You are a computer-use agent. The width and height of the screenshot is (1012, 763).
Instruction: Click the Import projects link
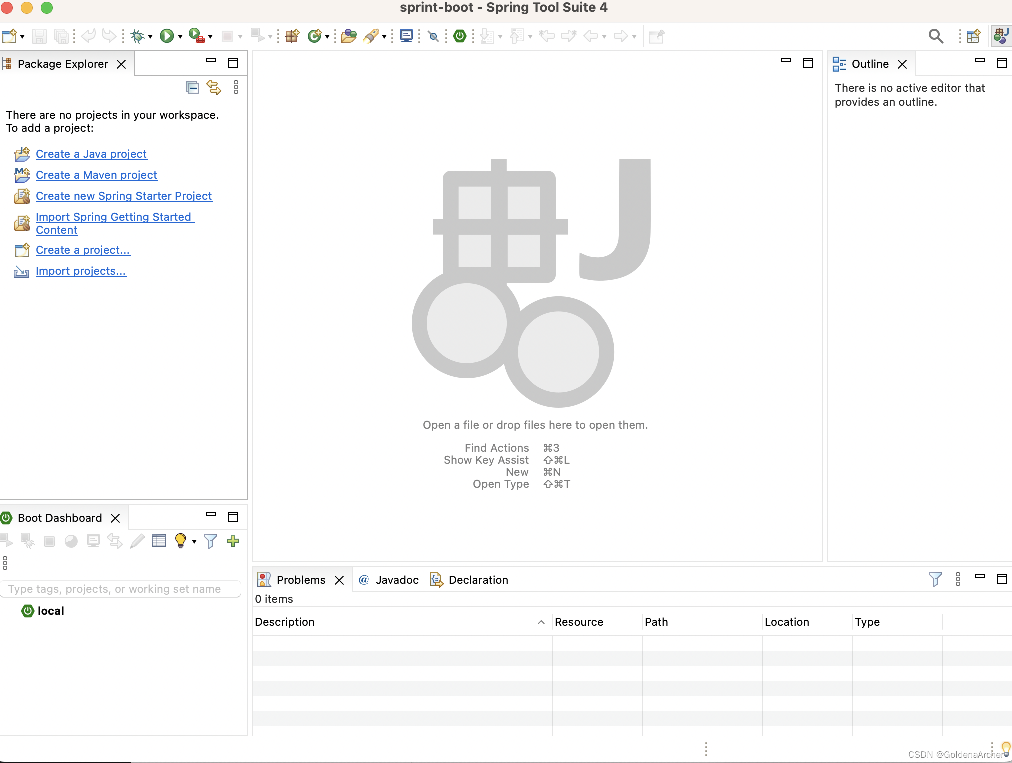[81, 271]
